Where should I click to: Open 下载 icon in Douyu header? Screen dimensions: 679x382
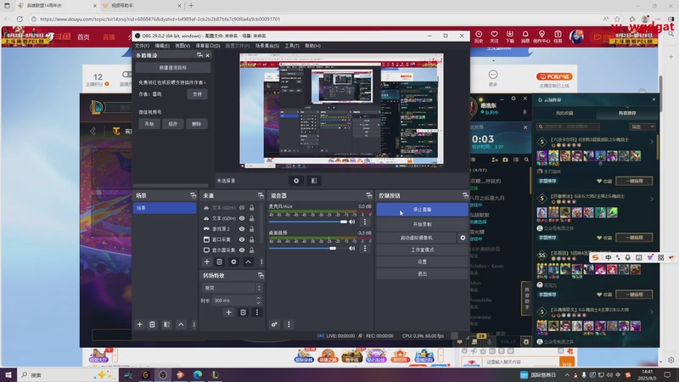coord(510,37)
